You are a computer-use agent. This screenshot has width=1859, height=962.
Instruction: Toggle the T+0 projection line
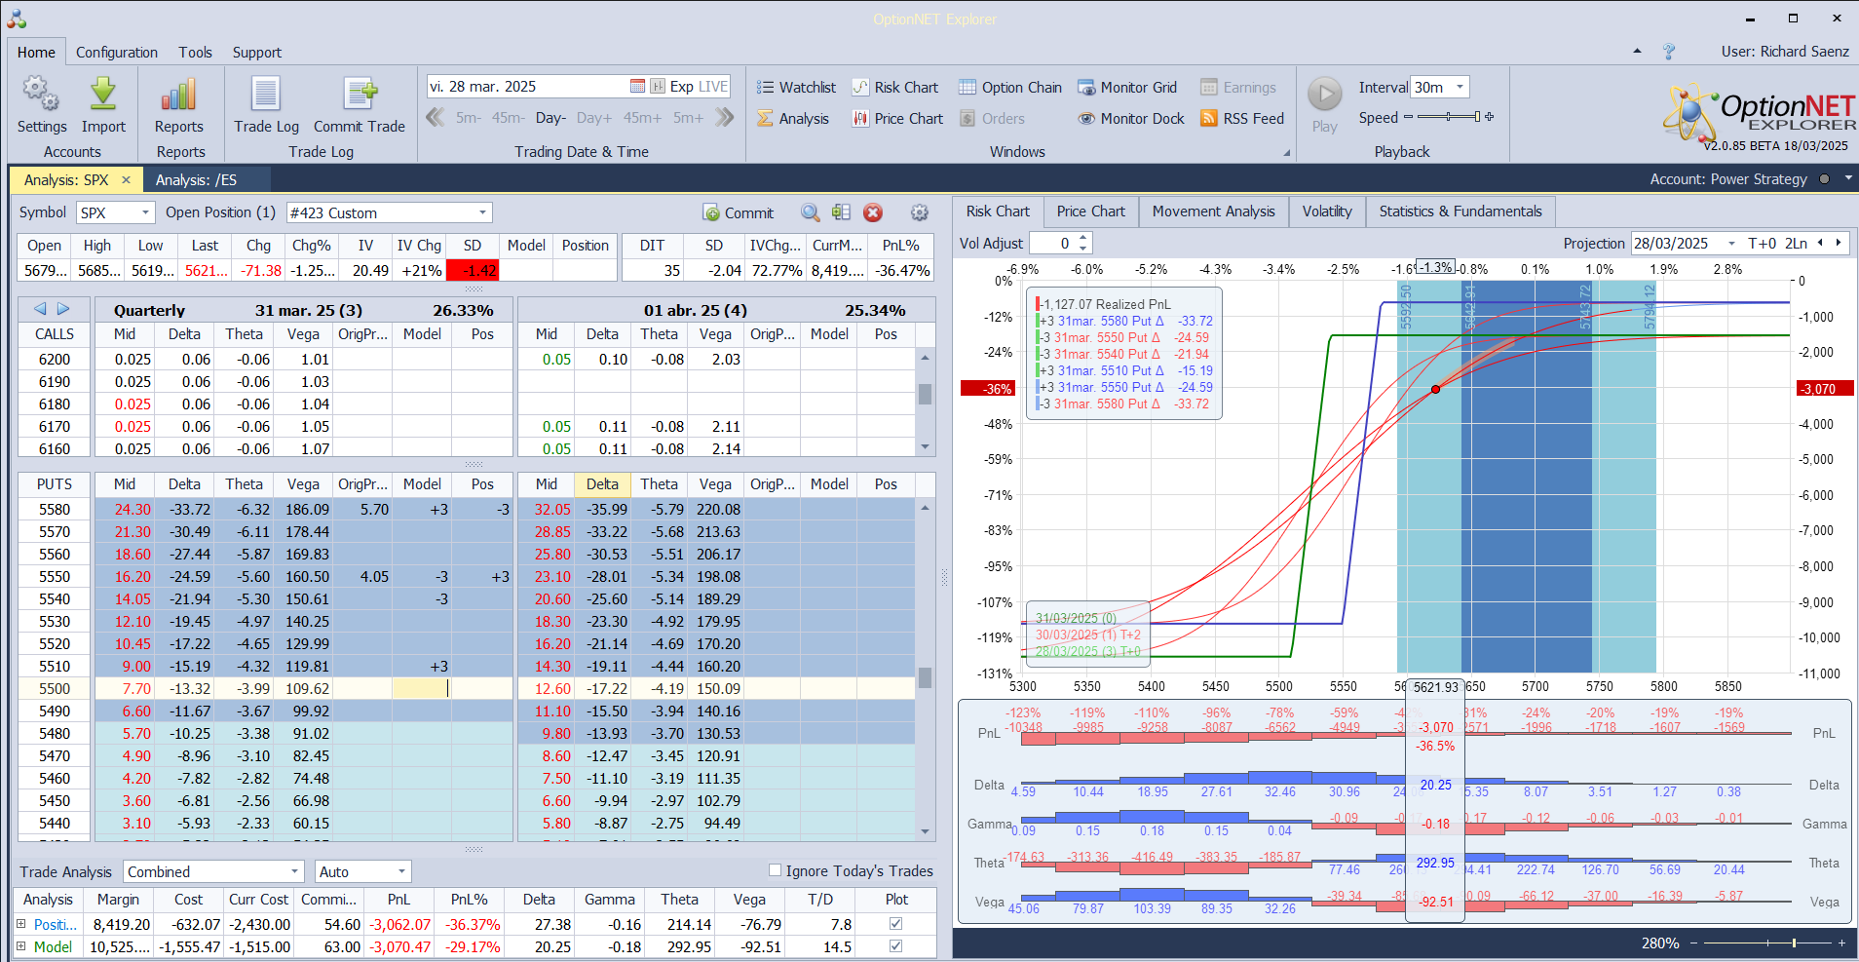tap(1762, 244)
